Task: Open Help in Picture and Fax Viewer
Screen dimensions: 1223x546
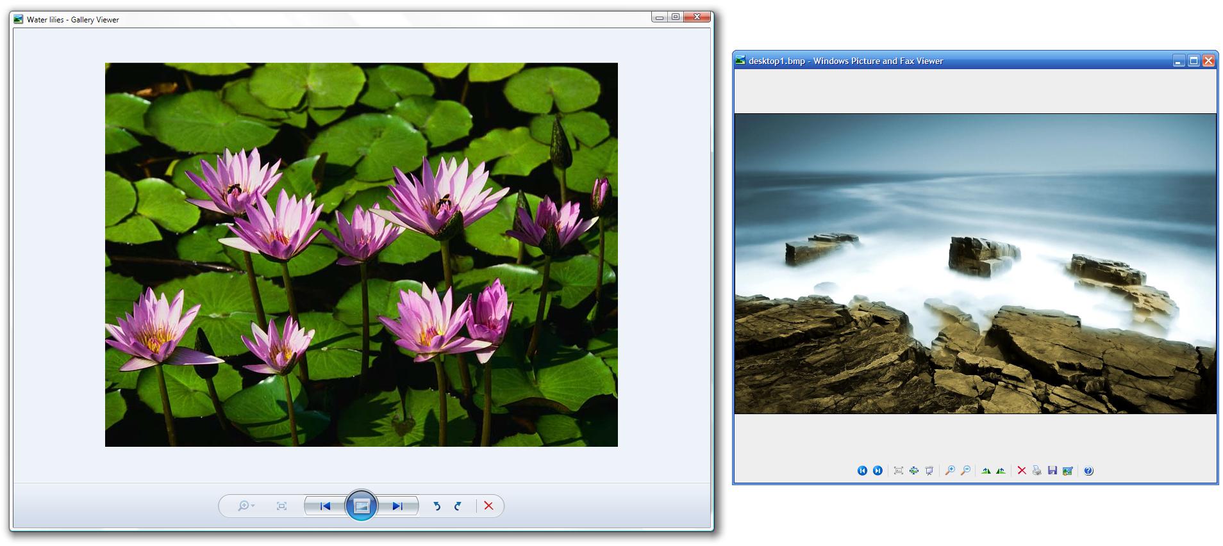Action: pyautogui.click(x=1088, y=470)
